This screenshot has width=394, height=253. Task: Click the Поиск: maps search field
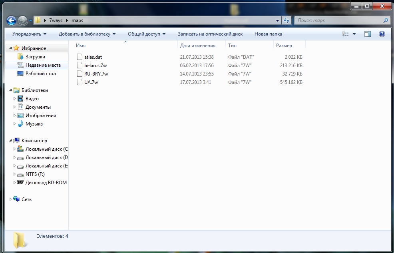pos(339,20)
